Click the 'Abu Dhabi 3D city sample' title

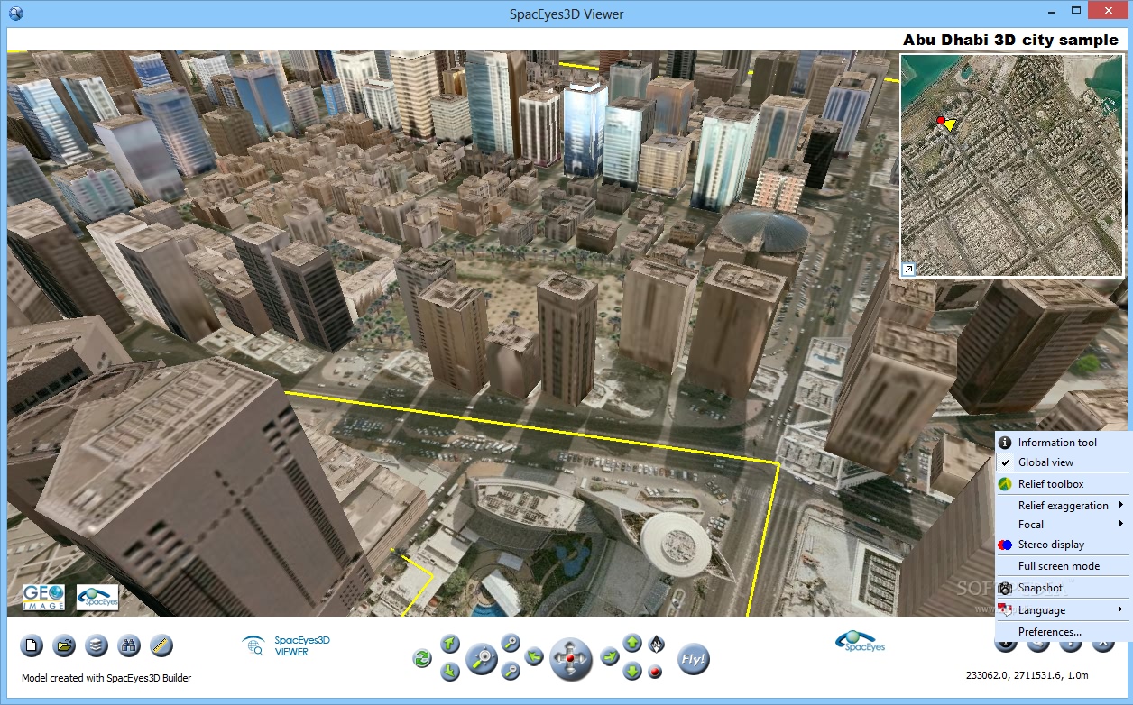(x=1011, y=40)
